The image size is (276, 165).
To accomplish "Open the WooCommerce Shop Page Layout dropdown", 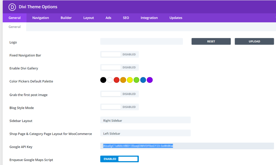I will (145, 133).
